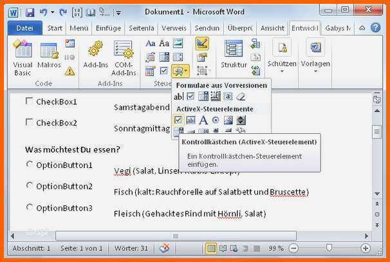This screenshot has width=390, height=262.
Task: Switch to the Start tab
Action: click(55, 28)
